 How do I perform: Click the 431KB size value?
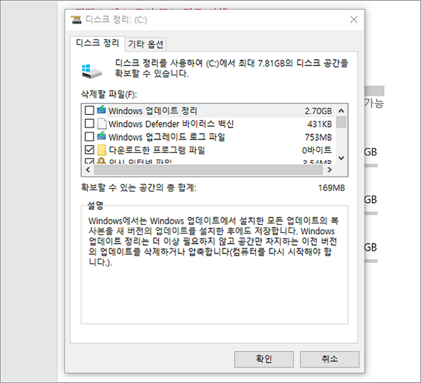tap(319, 124)
